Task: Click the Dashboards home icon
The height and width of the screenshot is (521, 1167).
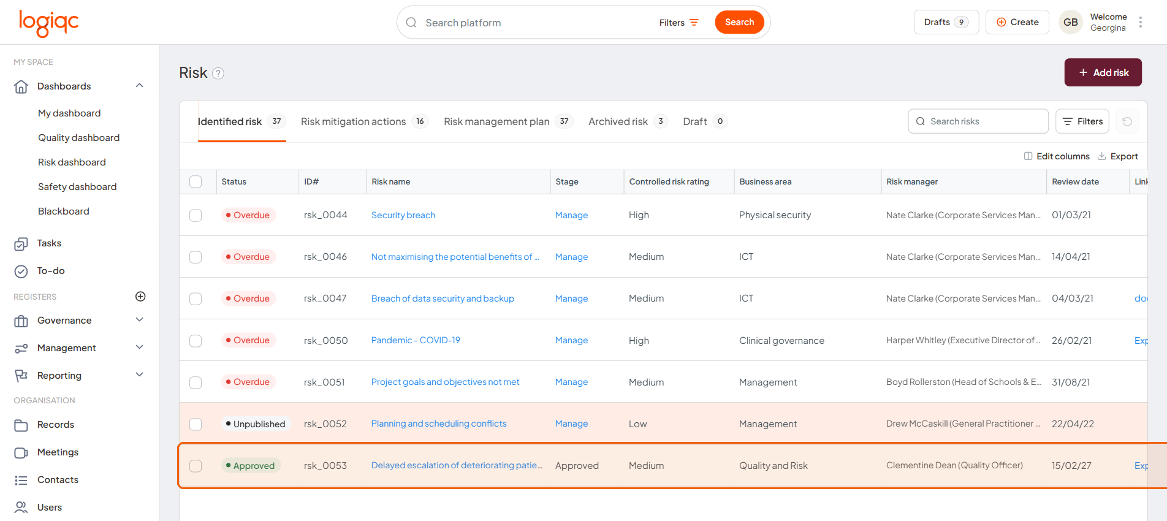Action: click(21, 86)
